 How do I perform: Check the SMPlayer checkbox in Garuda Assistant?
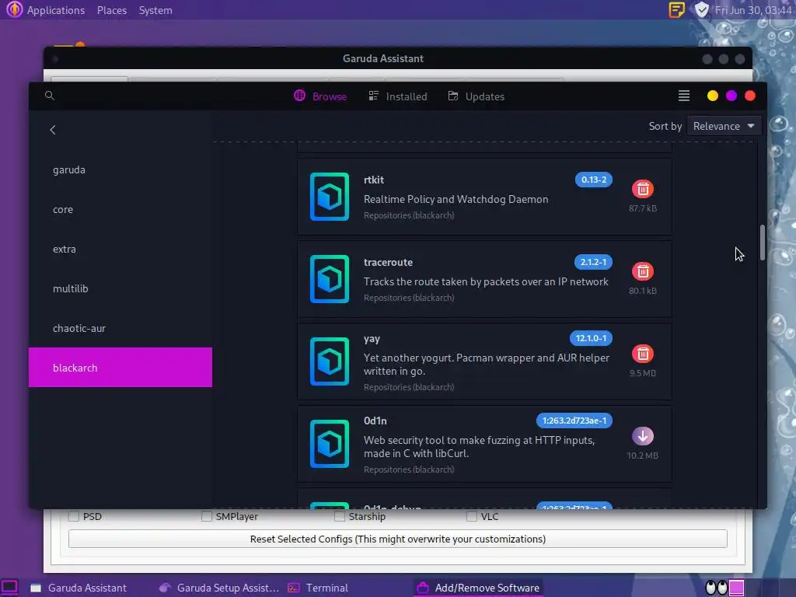[x=206, y=516]
